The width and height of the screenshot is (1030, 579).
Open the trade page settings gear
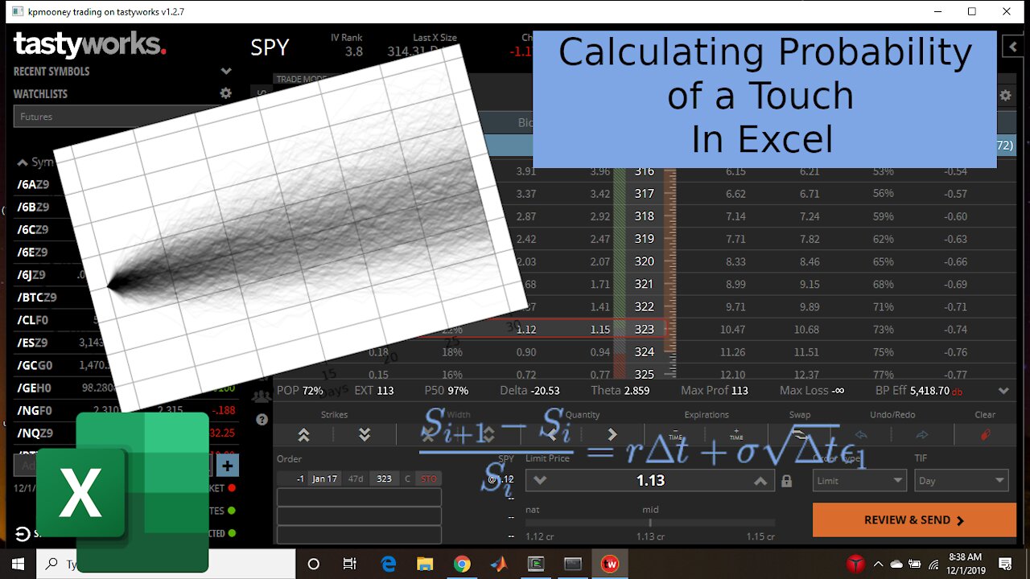(1005, 95)
